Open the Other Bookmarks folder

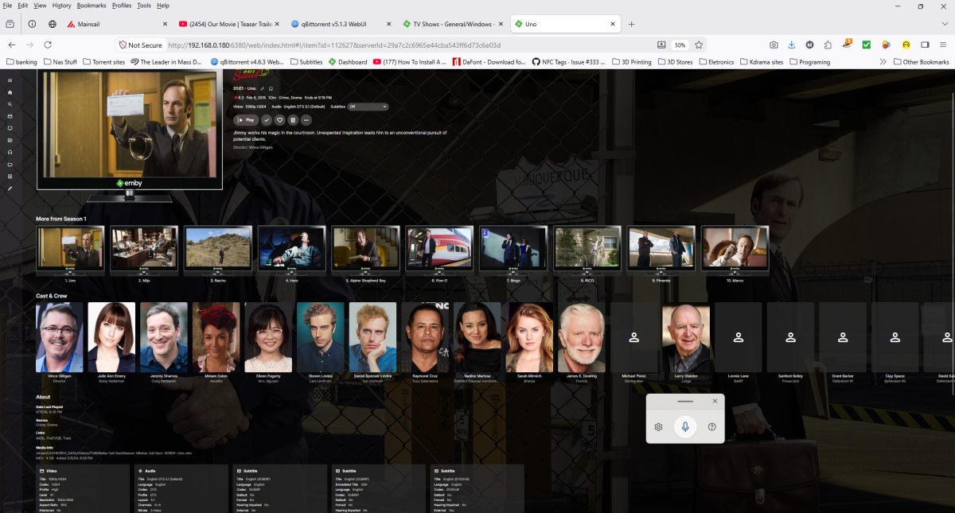(921, 61)
